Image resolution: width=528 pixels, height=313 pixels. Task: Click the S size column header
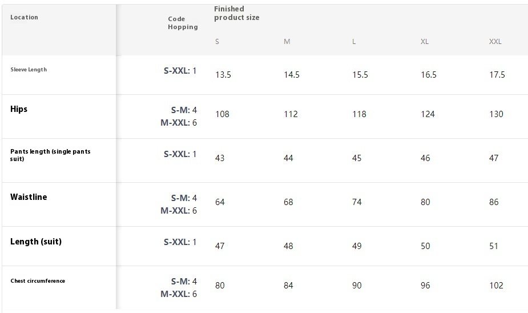(217, 42)
